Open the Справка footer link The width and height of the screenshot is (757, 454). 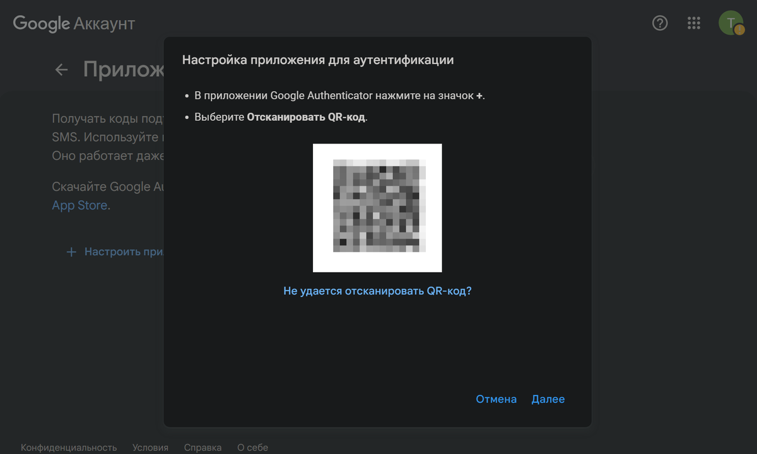[x=202, y=447]
